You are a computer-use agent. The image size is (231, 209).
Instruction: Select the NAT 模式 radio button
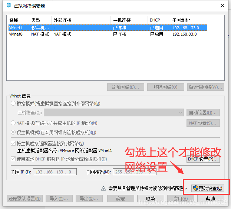pyautogui.click(x=13, y=123)
